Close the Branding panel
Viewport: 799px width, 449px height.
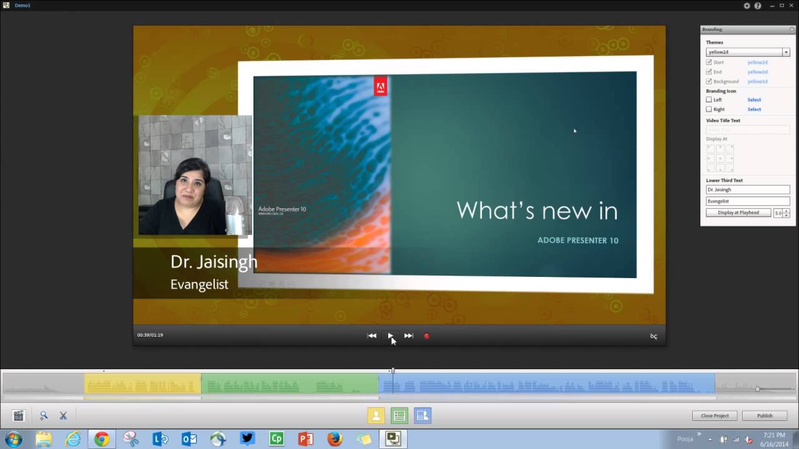click(x=792, y=29)
